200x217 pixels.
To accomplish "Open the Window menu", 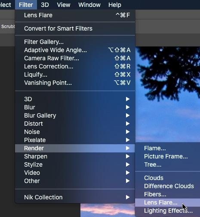I will (x=89, y=5).
